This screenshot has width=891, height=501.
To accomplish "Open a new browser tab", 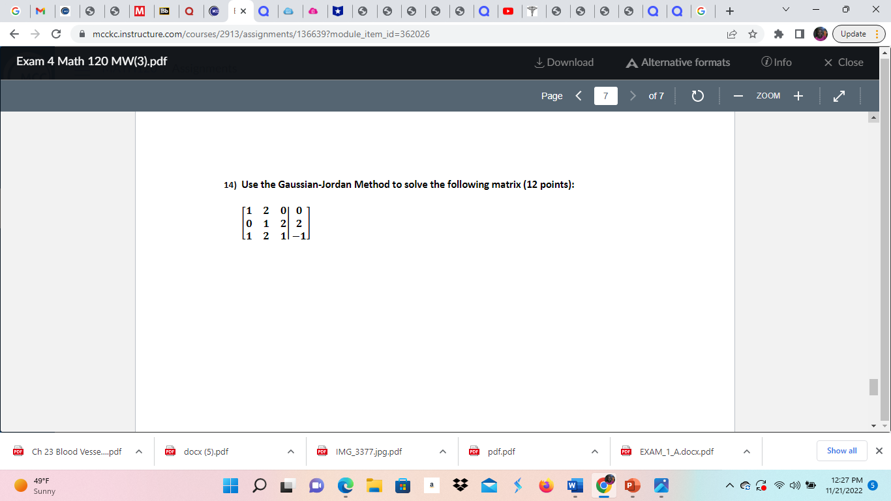I will point(730,11).
